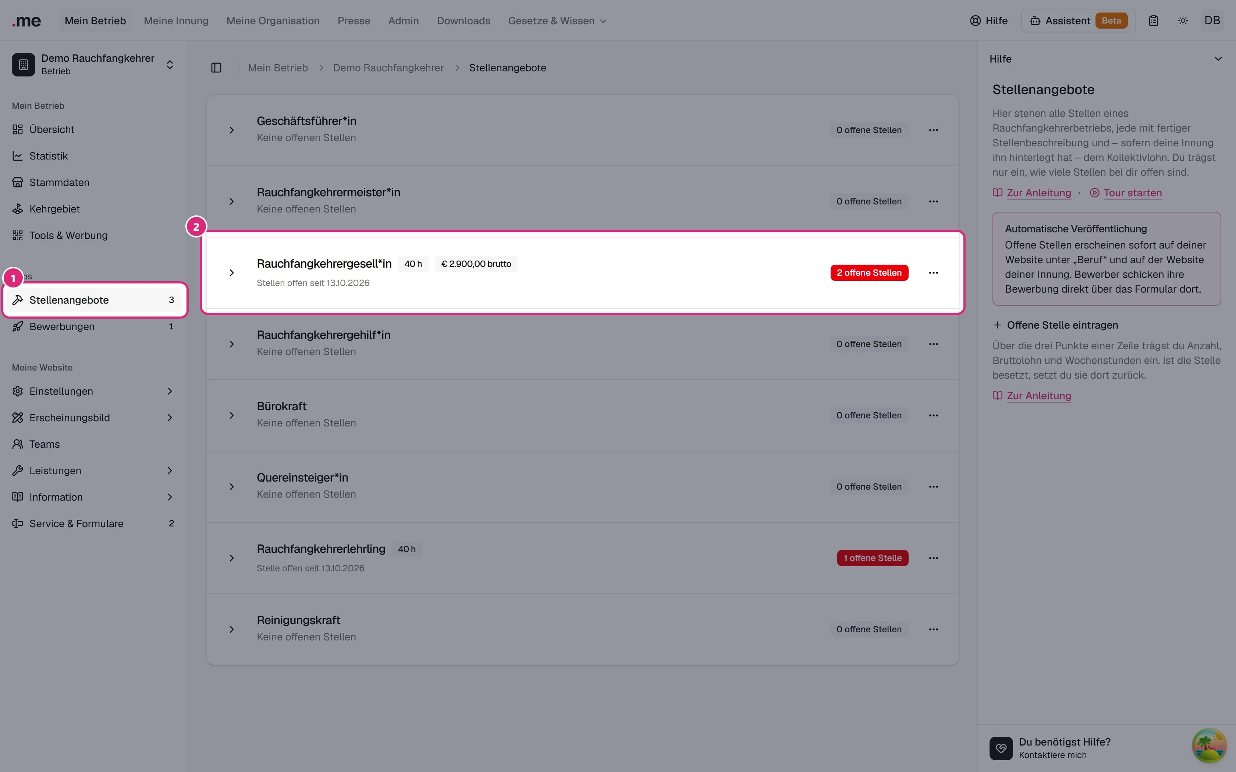Open the clipboard icon in the top bar
Image resolution: width=1236 pixels, height=772 pixels.
(1153, 21)
